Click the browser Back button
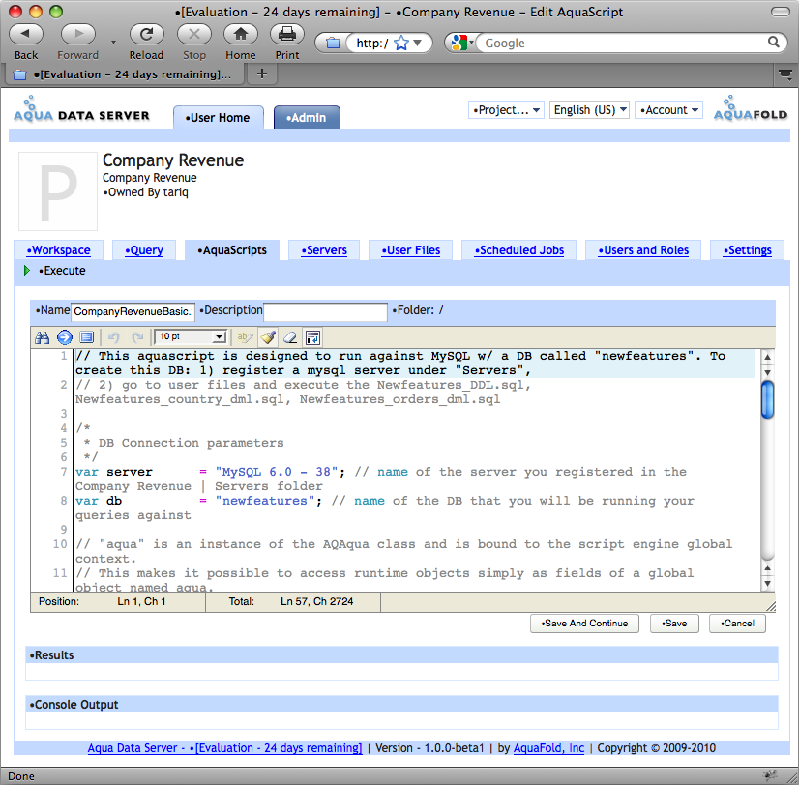This screenshot has width=799, height=785. point(25,35)
